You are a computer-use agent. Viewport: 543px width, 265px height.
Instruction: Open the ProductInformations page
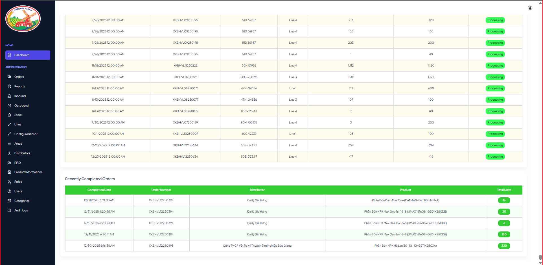click(x=28, y=172)
